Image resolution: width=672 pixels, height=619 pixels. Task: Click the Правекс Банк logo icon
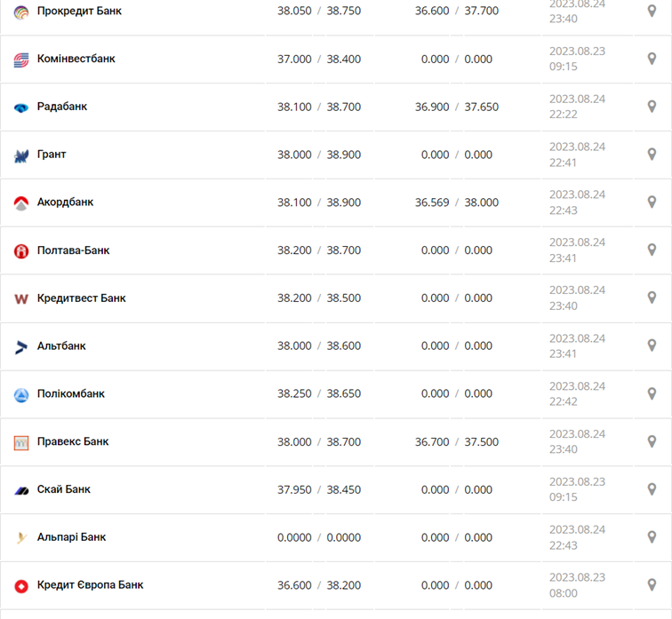pos(21,442)
